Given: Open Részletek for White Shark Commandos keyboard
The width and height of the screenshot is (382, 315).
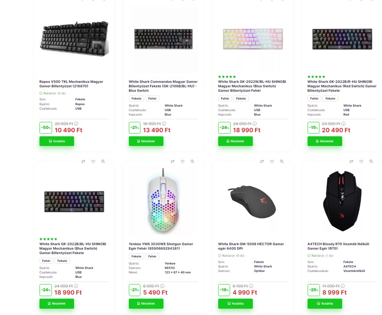Looking at the screenshot, I should tap(146, 141).
